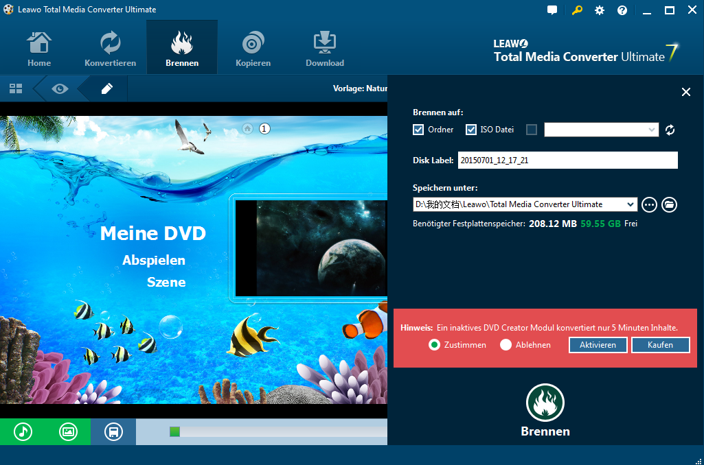The image size is (704, 465).
Task: Expand the Speichern unter path dropdown
Action: (631, 204)
